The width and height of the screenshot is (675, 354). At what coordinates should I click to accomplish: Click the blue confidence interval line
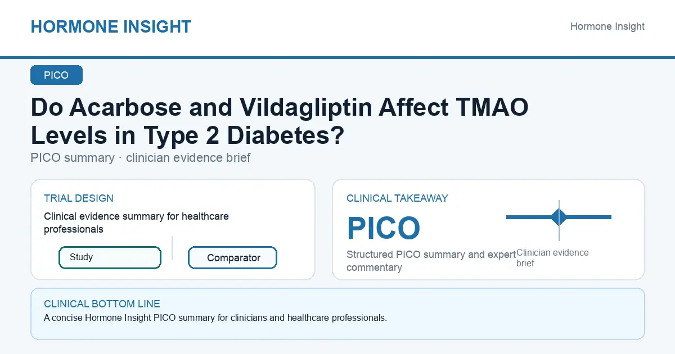pyautogui.click(x=559, y=217)
